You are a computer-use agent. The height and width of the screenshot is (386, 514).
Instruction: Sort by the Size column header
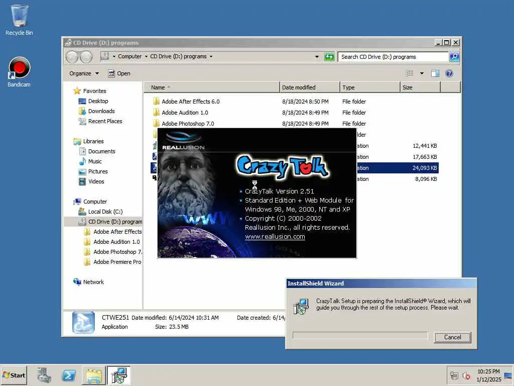tap(420, 87)
